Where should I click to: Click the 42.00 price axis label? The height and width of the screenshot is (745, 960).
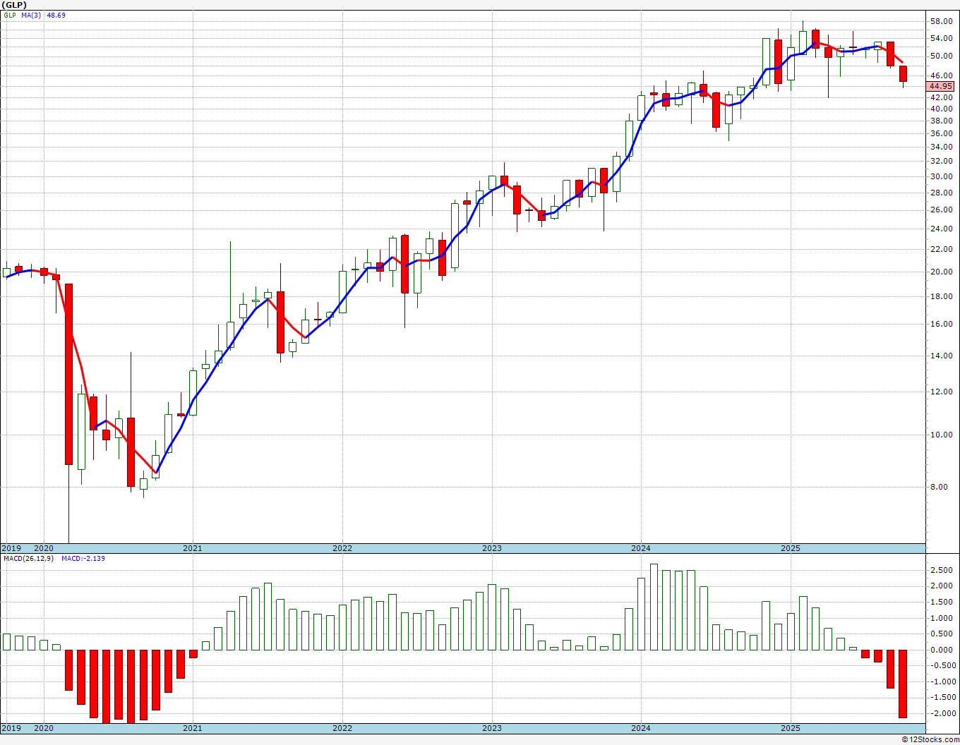[x=942, y=97]
